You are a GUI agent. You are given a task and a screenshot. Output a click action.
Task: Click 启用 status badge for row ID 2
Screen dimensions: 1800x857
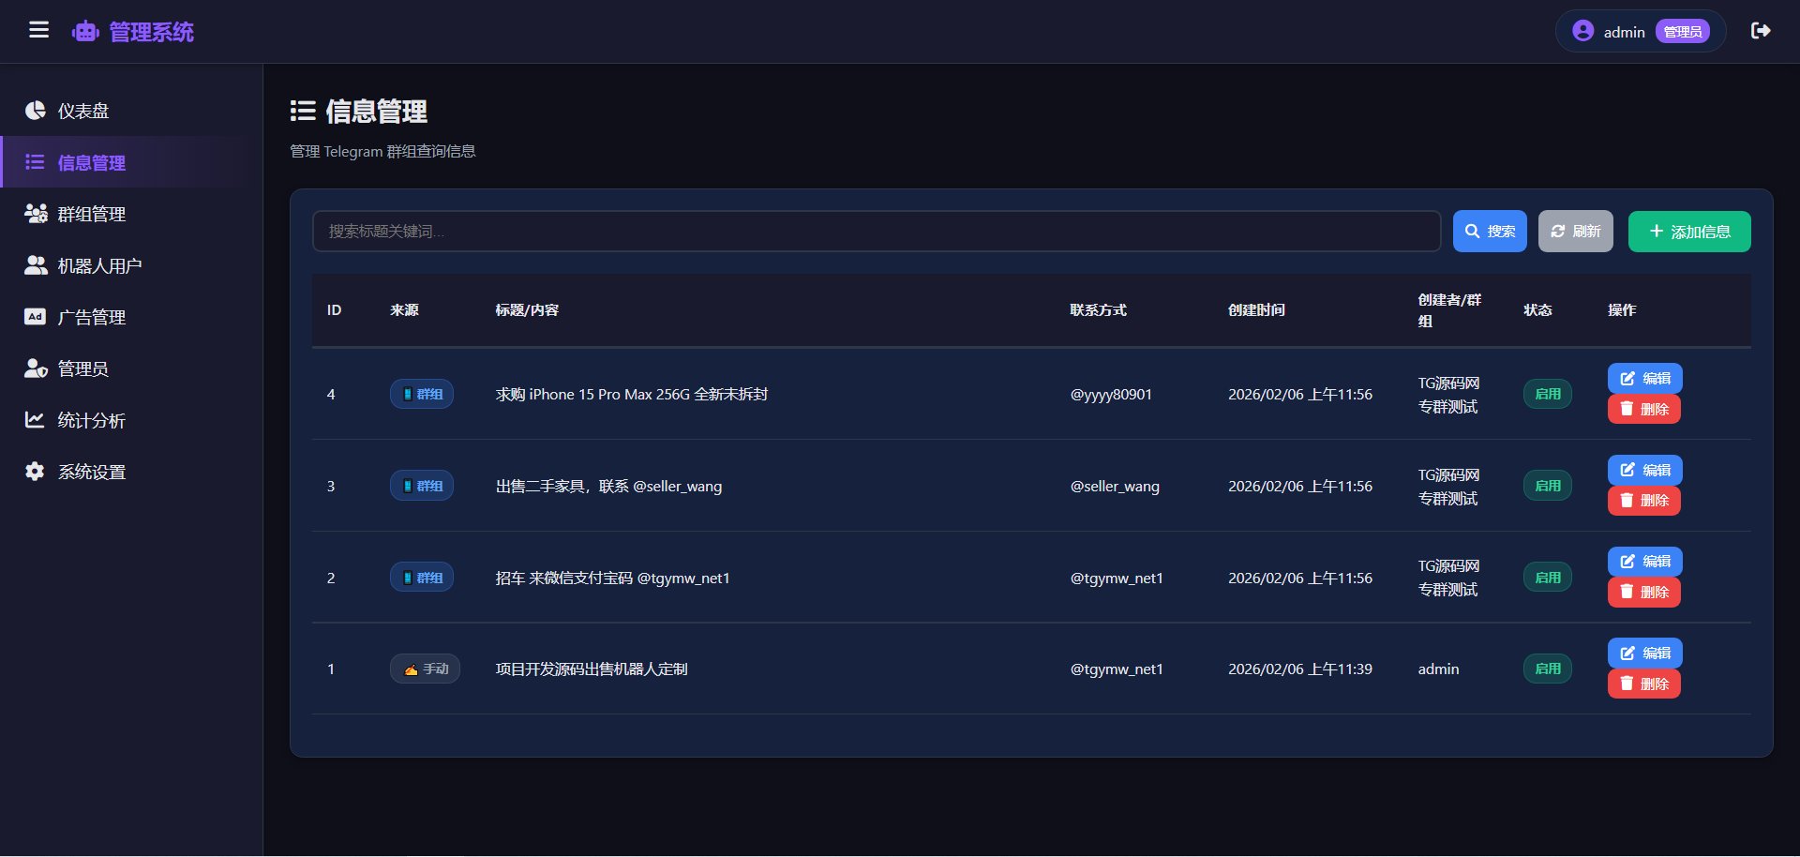(1547, 578)
